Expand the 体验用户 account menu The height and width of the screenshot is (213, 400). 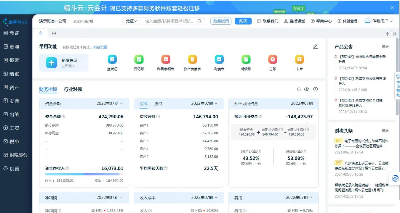[x=379, y=21]
